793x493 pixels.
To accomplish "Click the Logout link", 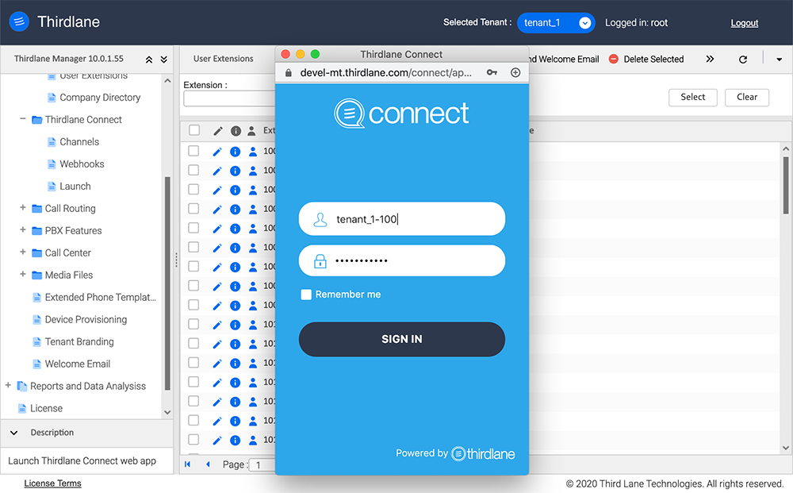I will point(744,23).
